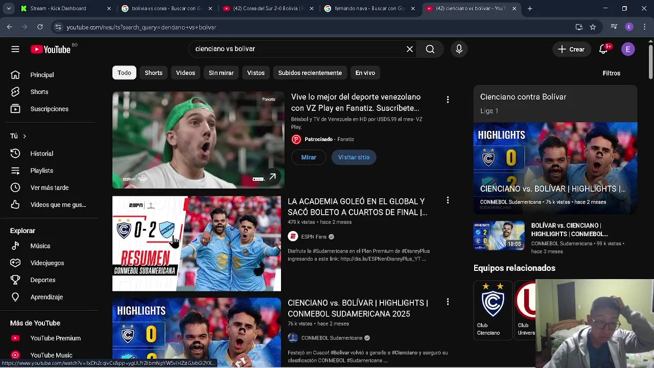
Task: Open Cienciano contra Bolívar match heading
Action: (523, 97)
